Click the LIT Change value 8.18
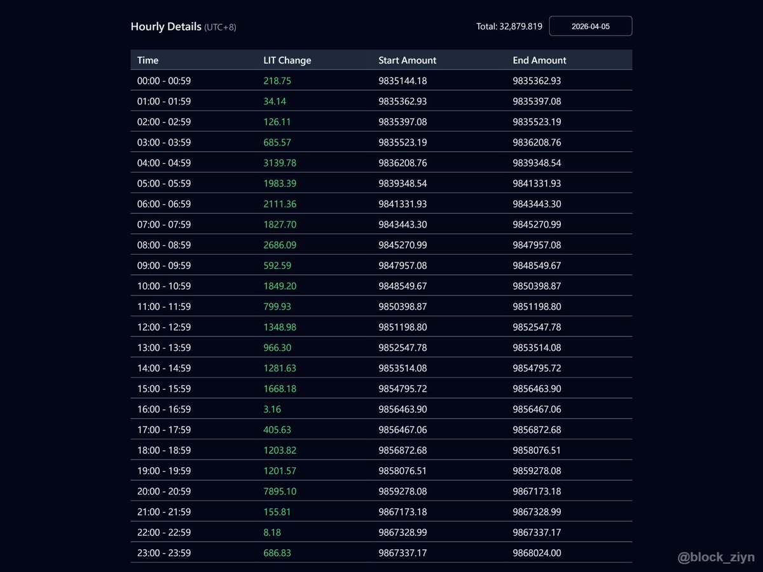Screen dimensions: 763x572 pos(272,532)
